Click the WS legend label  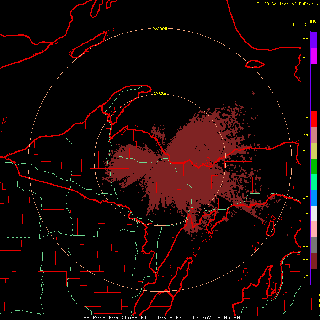point(305,198)
